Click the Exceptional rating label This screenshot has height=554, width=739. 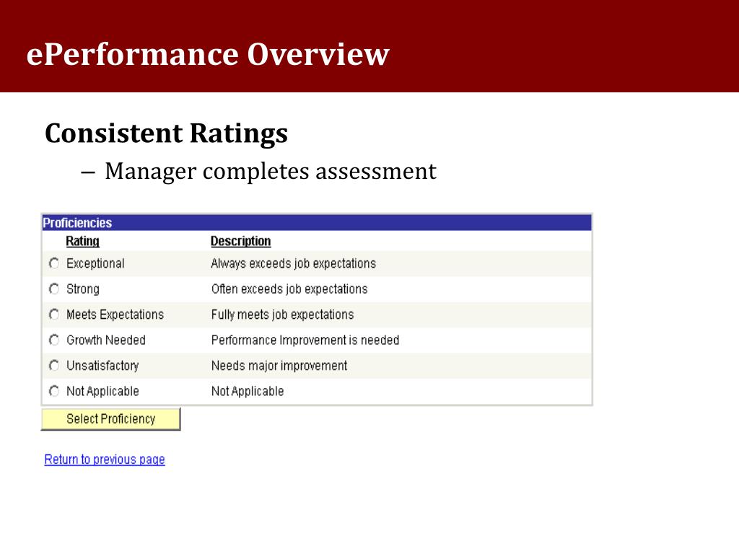(x=95, y=263)
